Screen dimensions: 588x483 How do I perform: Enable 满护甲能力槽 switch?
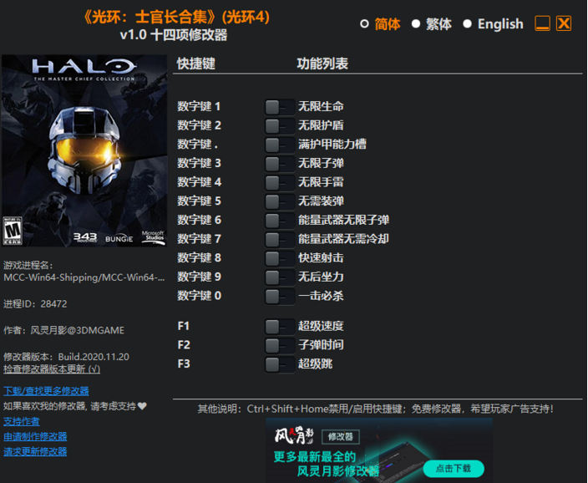click(280, 145)
